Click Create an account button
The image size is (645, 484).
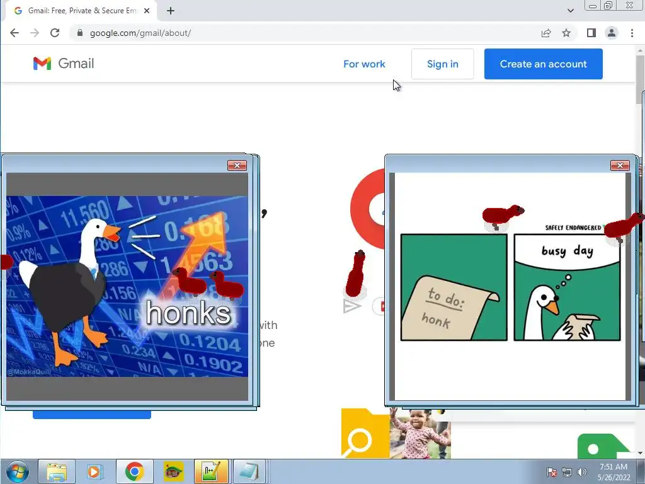click(x=544, y=64)
